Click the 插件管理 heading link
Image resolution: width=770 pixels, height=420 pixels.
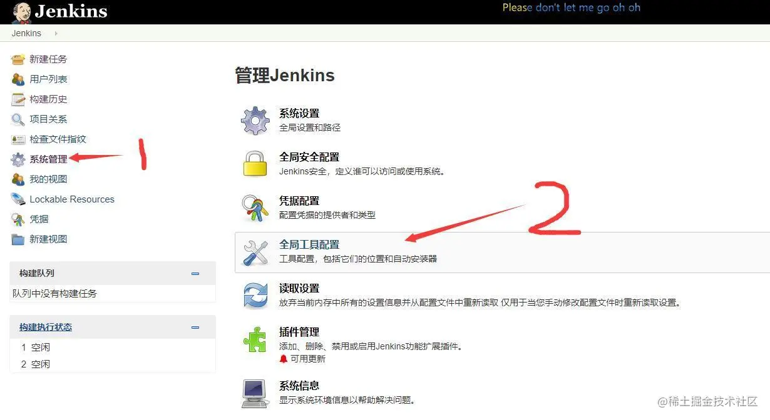tap(299, 332)
